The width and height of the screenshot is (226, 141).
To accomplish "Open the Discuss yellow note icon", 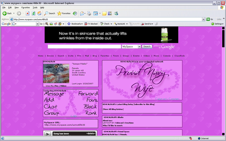I will (x=104, y=13).
